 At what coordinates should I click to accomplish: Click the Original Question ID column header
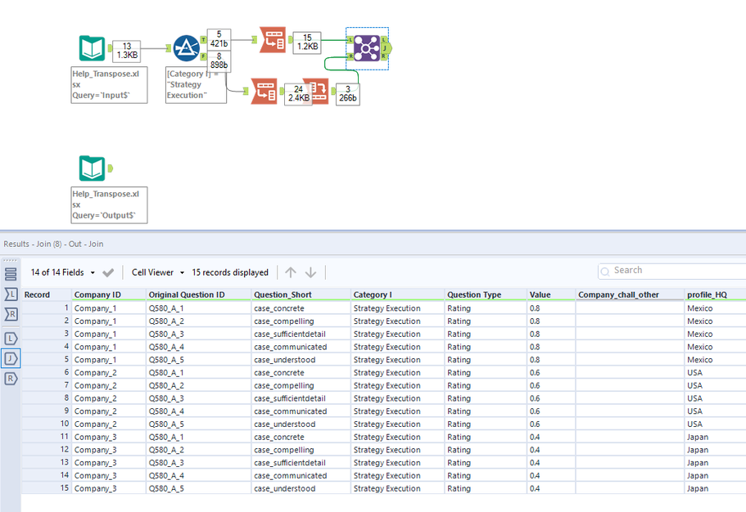pos(199,294)
